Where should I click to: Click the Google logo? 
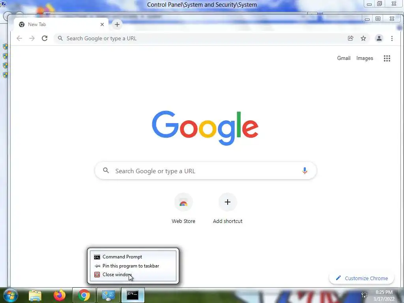(205, 128)
